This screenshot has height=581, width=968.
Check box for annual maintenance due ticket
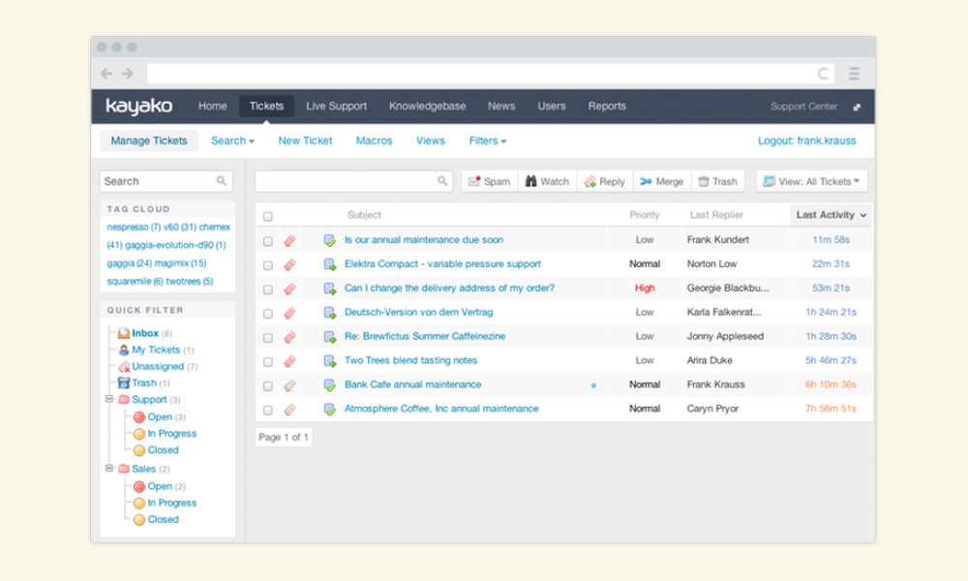point(268,241)
